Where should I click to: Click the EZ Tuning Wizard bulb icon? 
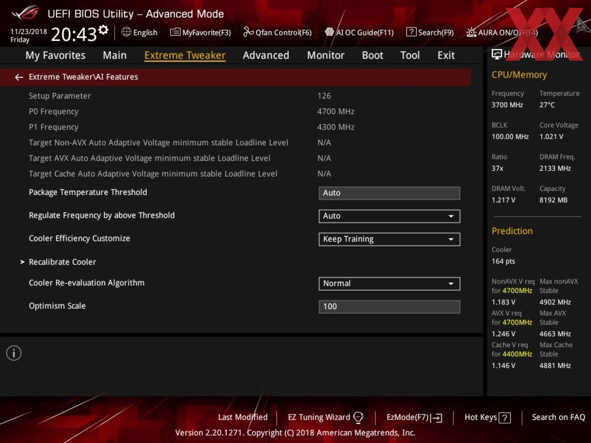pos(358,418)
